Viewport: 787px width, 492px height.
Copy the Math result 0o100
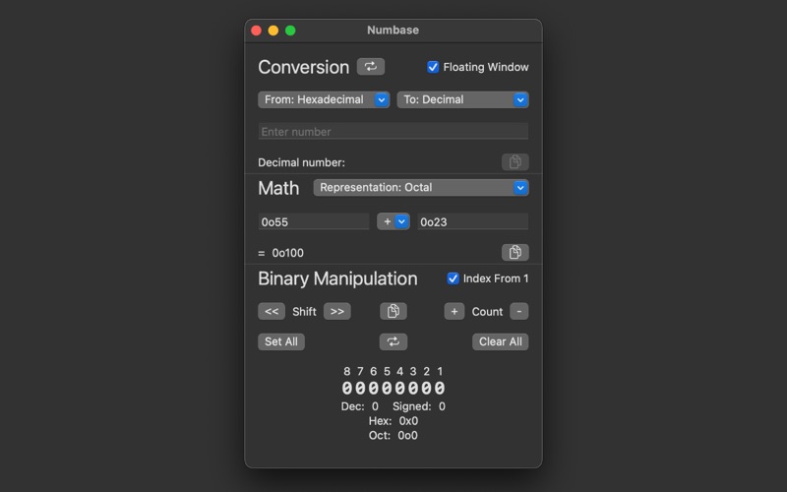coord(515,252)
